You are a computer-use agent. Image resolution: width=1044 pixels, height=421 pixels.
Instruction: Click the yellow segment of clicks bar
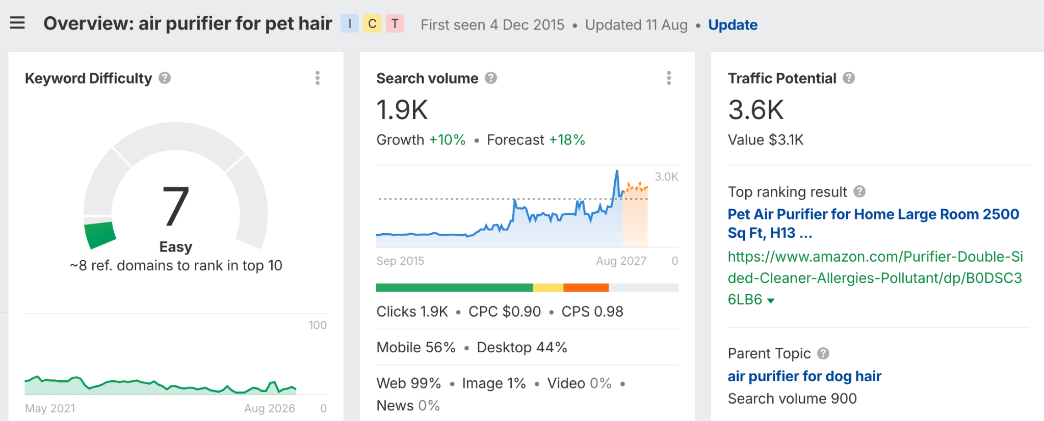tap(548, 288)
